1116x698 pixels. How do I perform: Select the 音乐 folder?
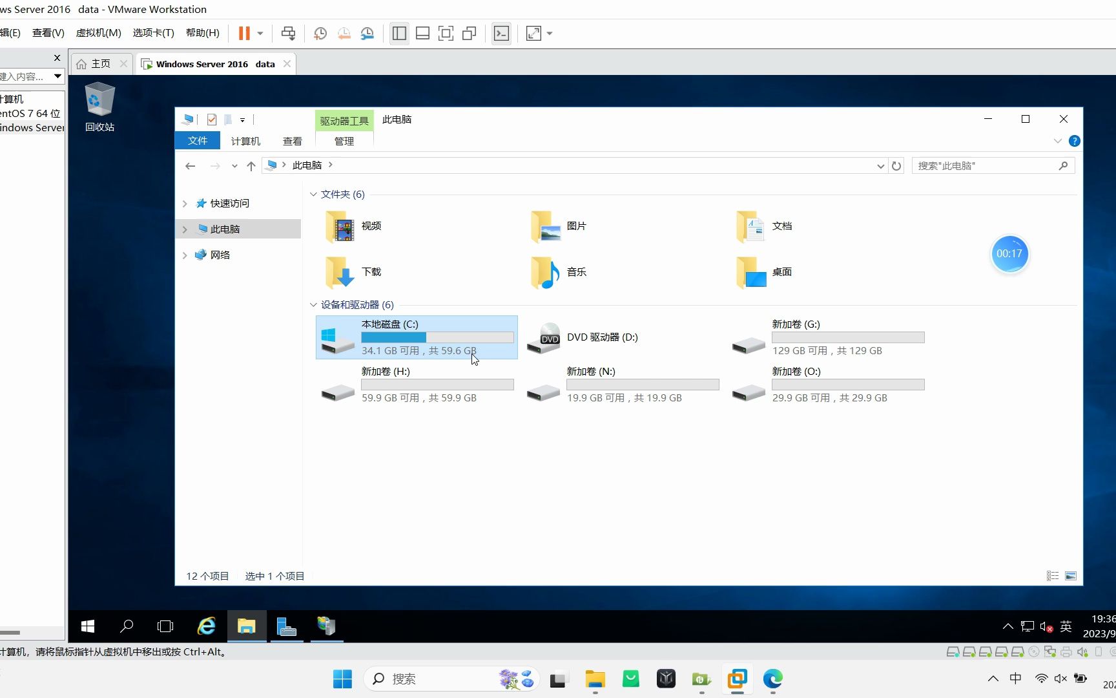[x=559, y=272]
